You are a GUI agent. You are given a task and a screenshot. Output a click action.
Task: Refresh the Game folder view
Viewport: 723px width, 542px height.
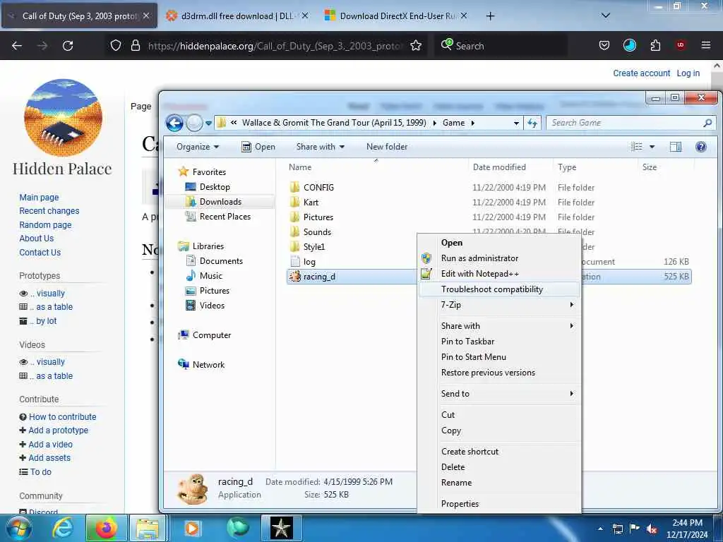pos(532,123)
